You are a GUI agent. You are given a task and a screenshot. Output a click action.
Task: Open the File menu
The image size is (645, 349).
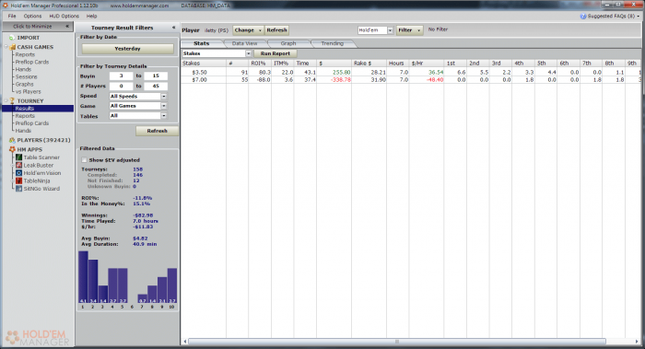pyautogui.click(x=12, y=16)
